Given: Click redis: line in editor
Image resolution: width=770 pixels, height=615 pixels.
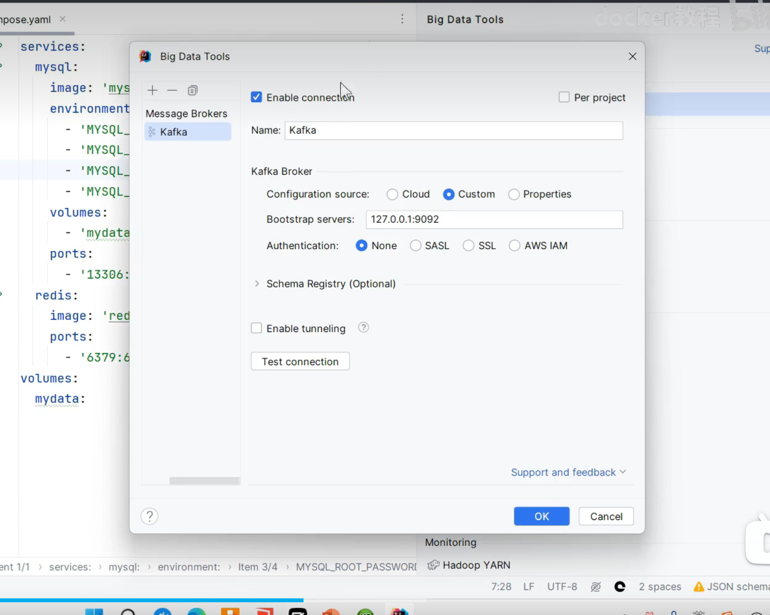Looking at the screenshot, I should pyautogui.click(x=56, y=295).
